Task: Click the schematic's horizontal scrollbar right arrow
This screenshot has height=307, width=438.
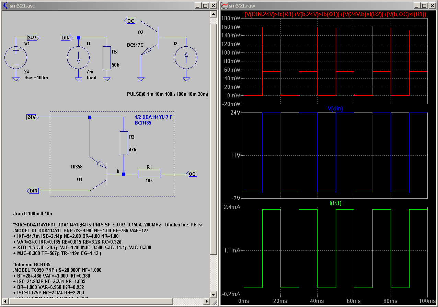Action: 207,302
